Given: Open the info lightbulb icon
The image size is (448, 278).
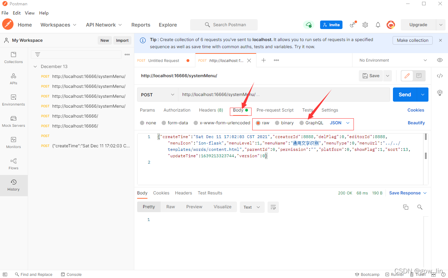Looking at the screenshot, I should 440,93.
